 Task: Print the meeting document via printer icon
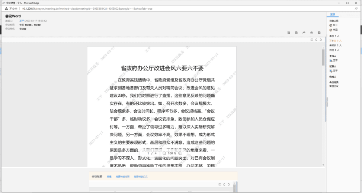click(x=311, y=33)
